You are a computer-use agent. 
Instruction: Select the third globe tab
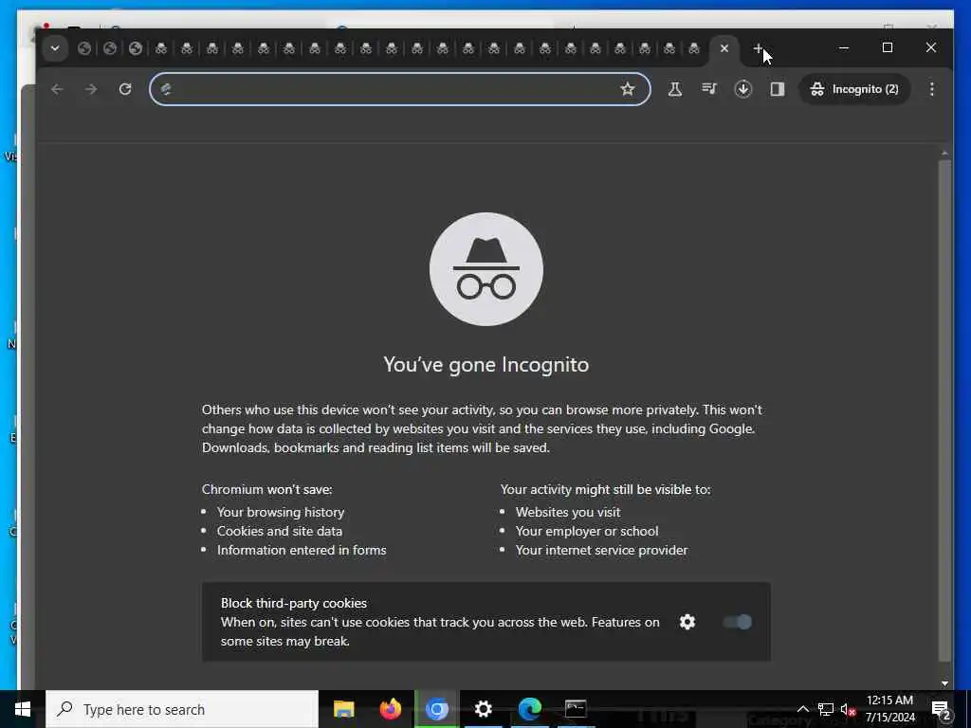(x=136, y=48)
